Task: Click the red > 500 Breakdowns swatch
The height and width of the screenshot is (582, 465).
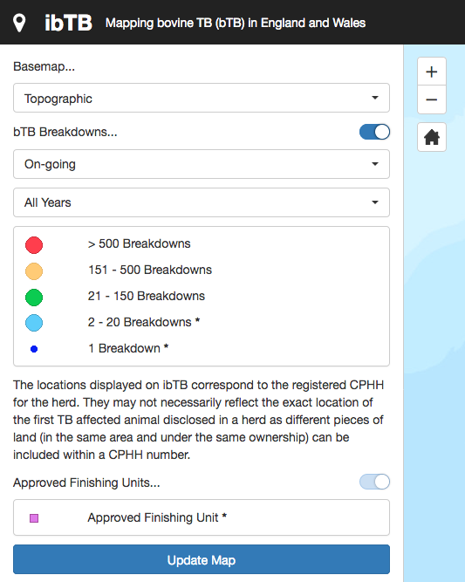Action: (x=34, y=245)
